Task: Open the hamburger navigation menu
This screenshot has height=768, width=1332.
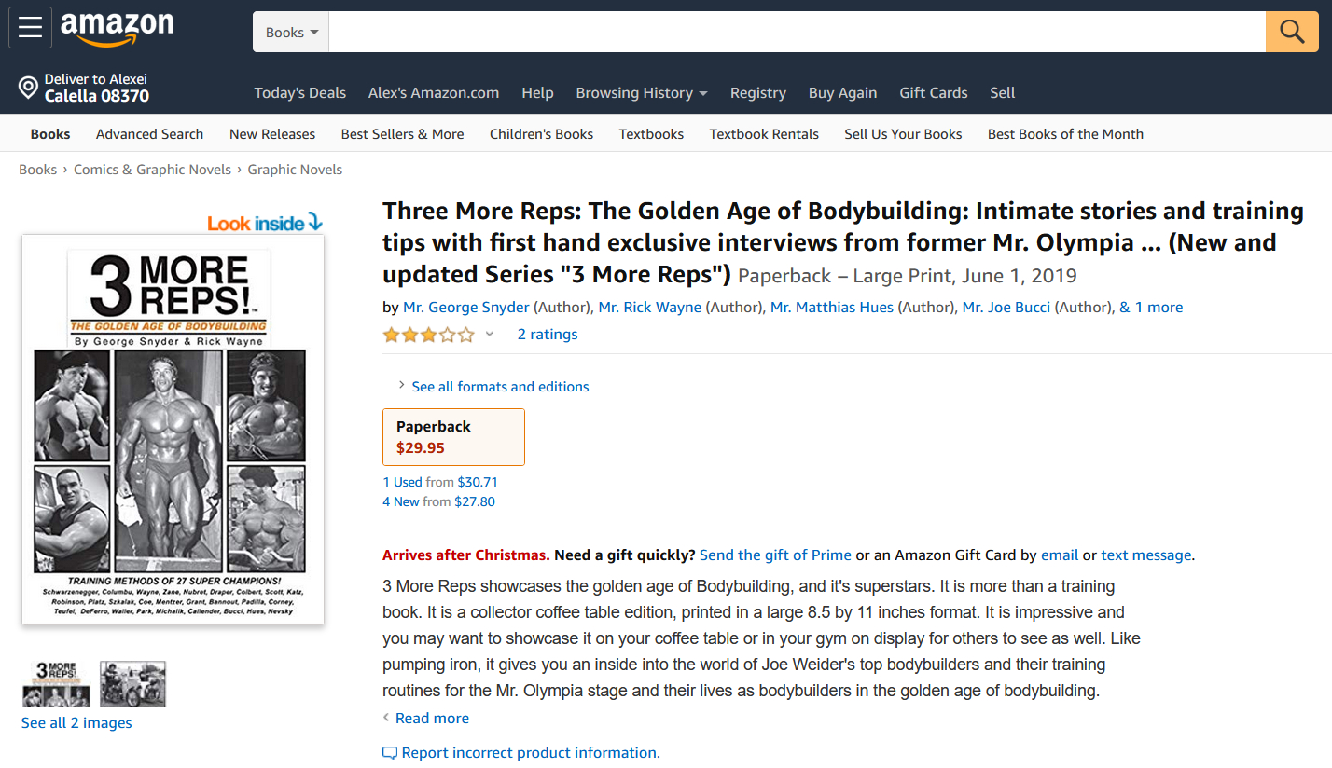Action: (x=30, y=28)
